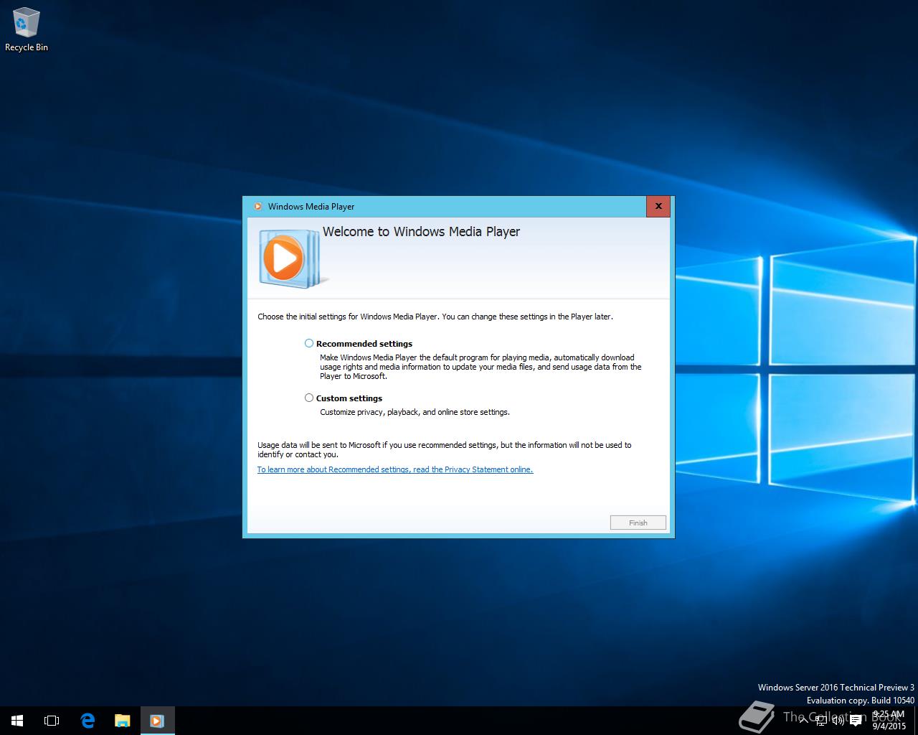918x735 pixels.
Task: Click the 'Welcome to Windows Media Player' heading
Action: (421, 232)
